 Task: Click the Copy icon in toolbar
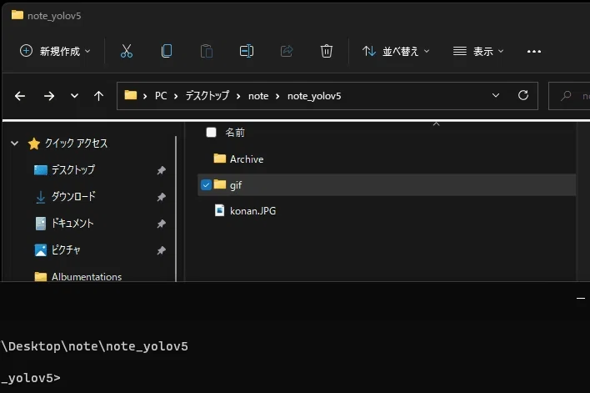coord(167,51)
